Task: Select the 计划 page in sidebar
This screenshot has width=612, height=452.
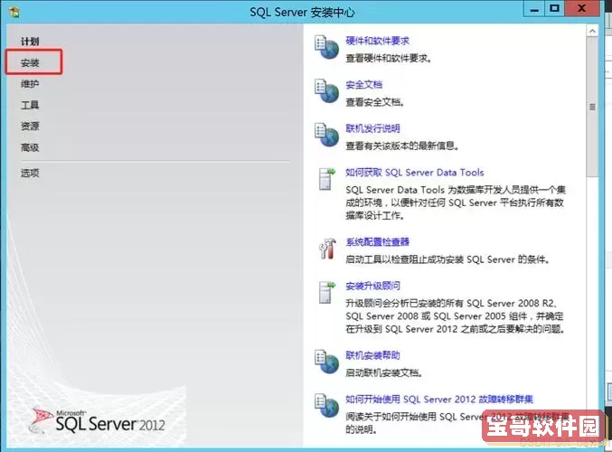Action: 30,42
